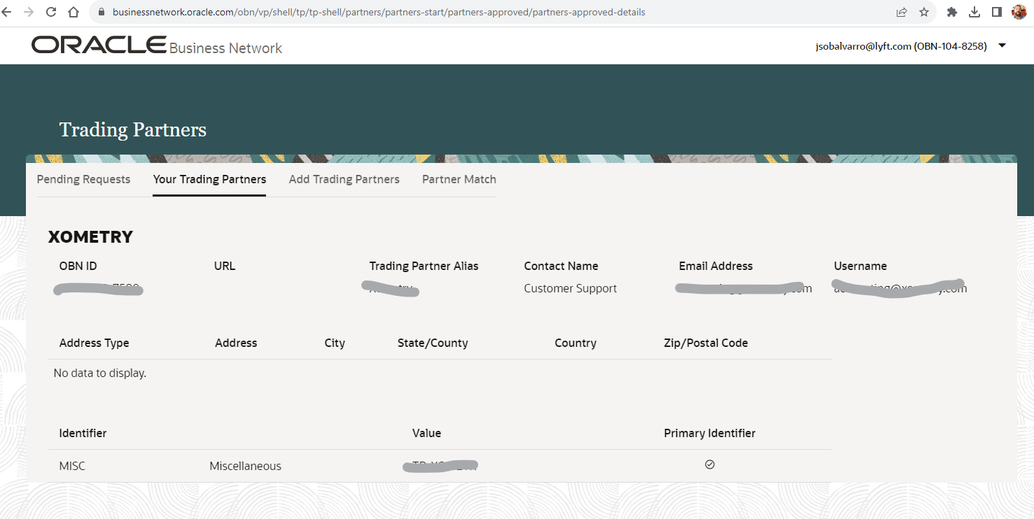Click the Zip/Postal Code column header

[x=706, y=343]
